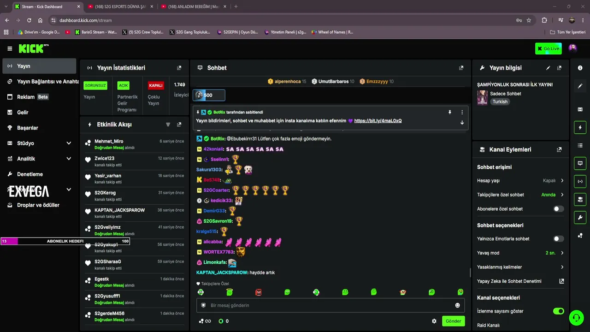Pop out the Sohbet chat panel
The image size is (590, 332).
click(461, 68)
